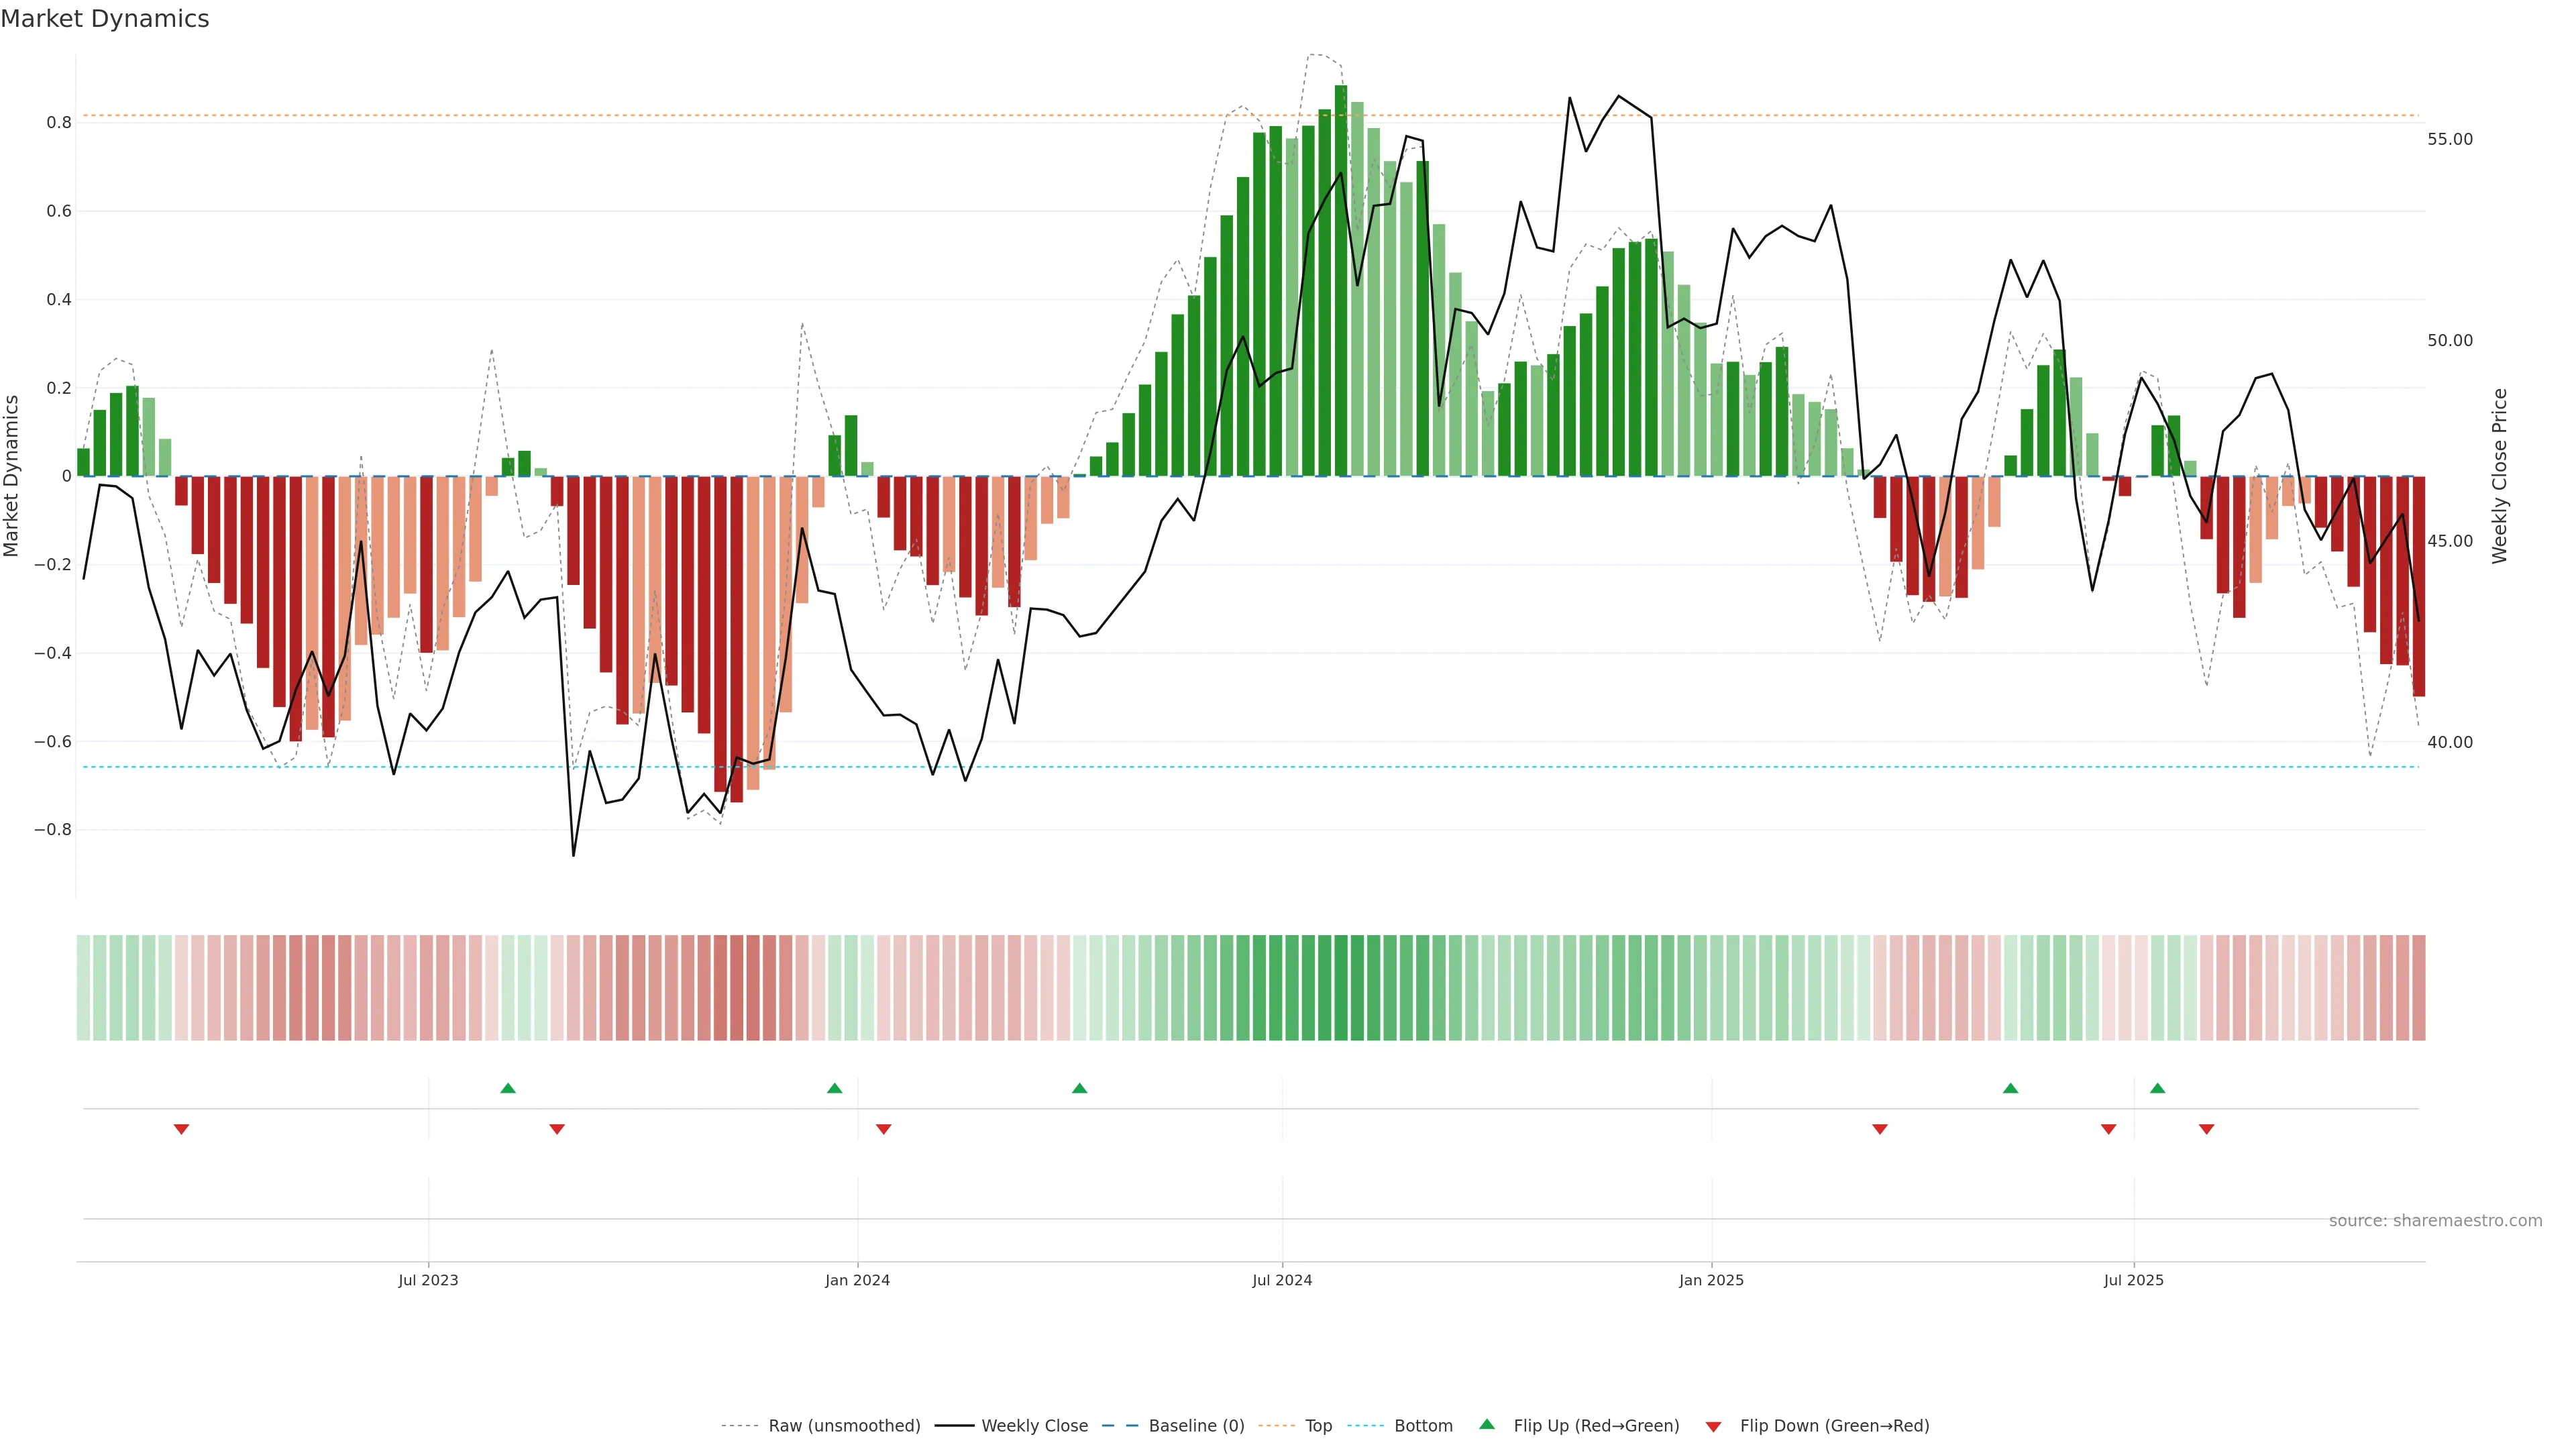Click the flip-down triangle just after Jan 2024

coord(883,1129)
